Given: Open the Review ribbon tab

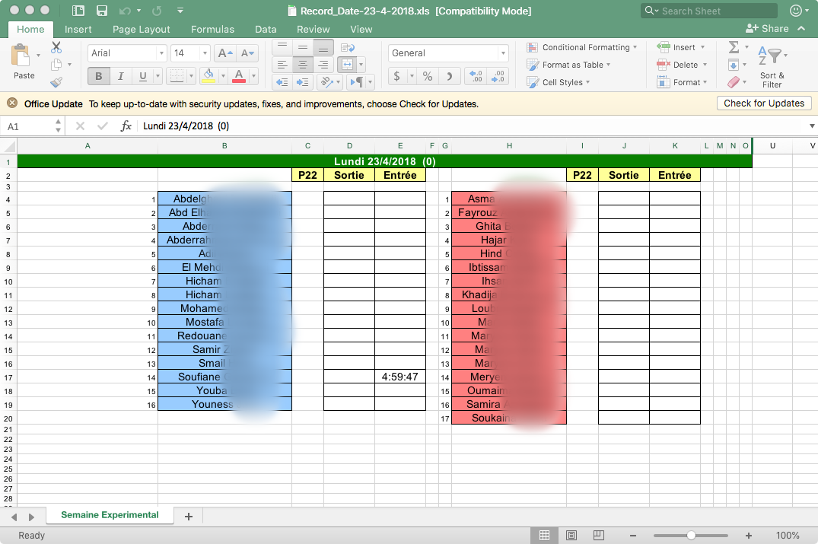Looking at the screenshot, I should tap(313, 29).
